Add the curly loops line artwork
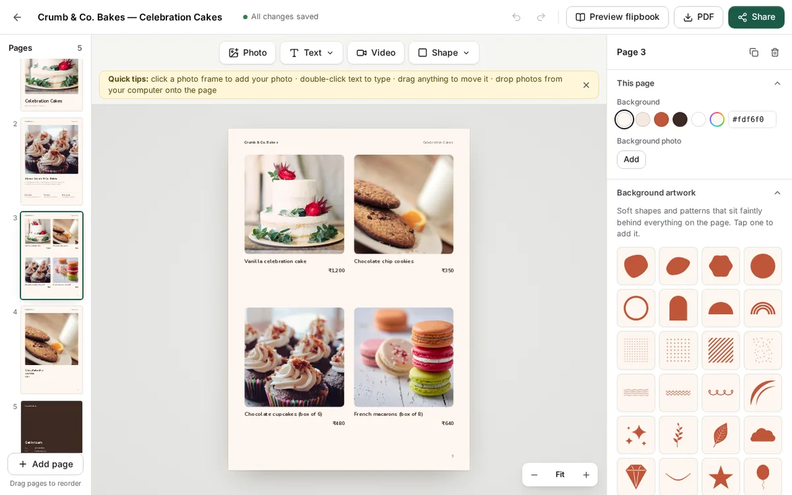Screen dimensions: 792x495 [721, 393]
